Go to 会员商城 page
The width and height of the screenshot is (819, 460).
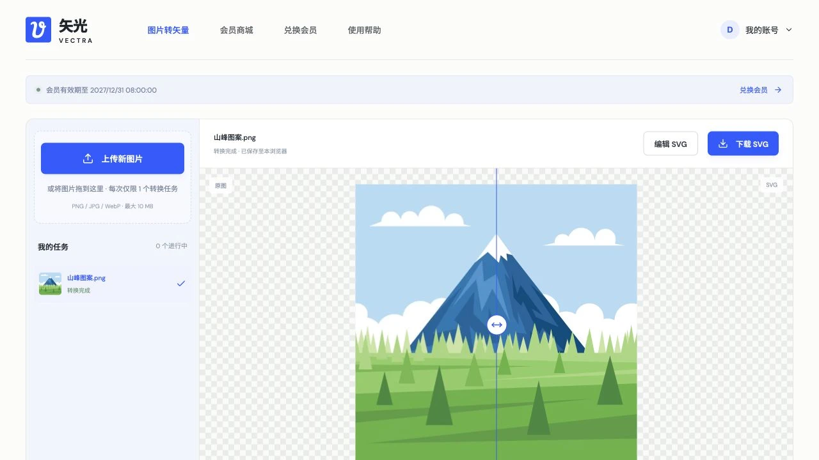click(x=236, y=30)
